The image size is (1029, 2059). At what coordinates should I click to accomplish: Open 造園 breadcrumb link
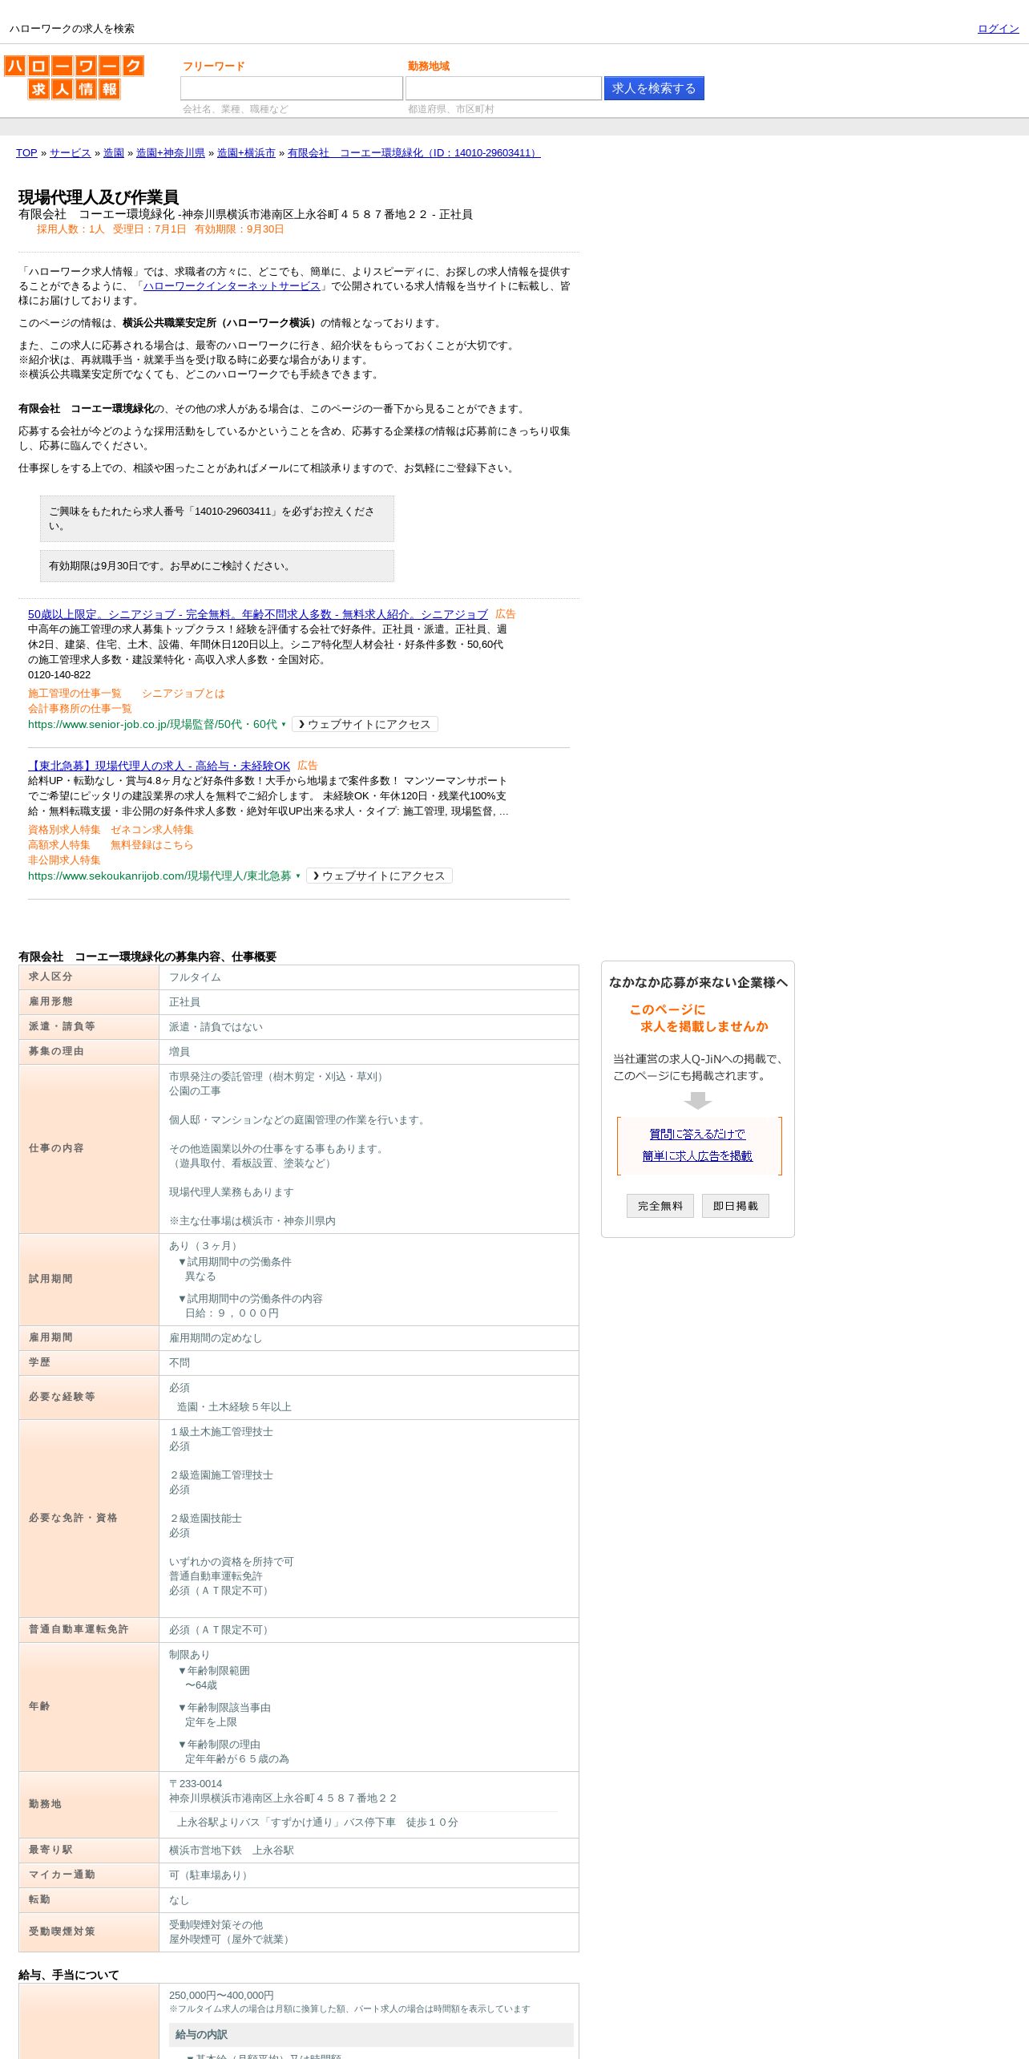point(114,153)
